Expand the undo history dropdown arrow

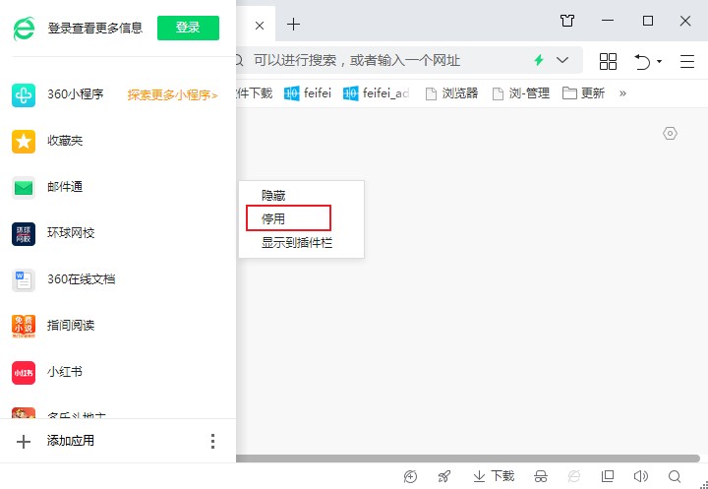tap(659, 62)
